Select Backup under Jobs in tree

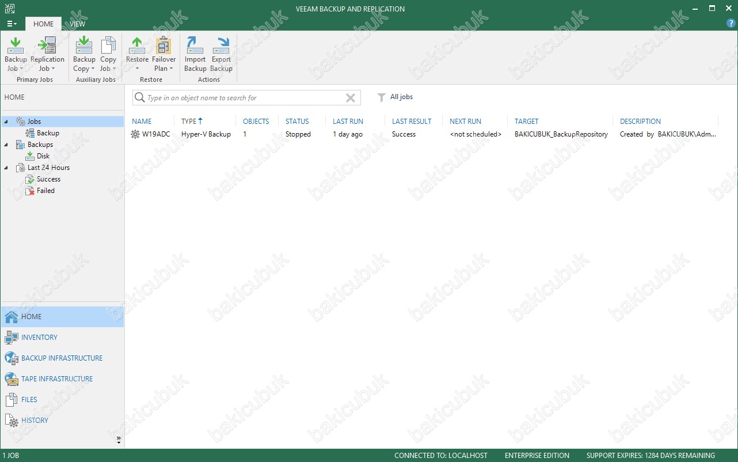click(x=48, y=133)
